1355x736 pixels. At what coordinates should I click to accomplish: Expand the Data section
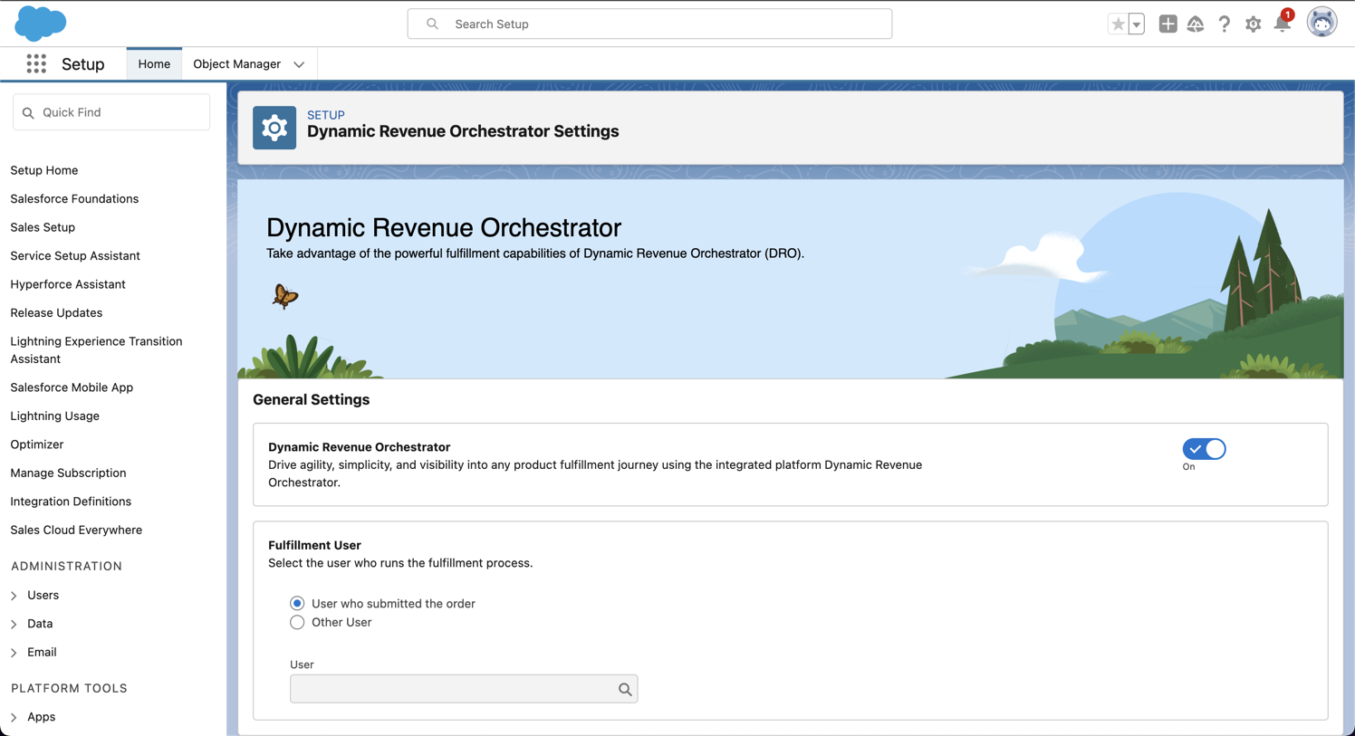pyautogui.click(x=14, y=624)
